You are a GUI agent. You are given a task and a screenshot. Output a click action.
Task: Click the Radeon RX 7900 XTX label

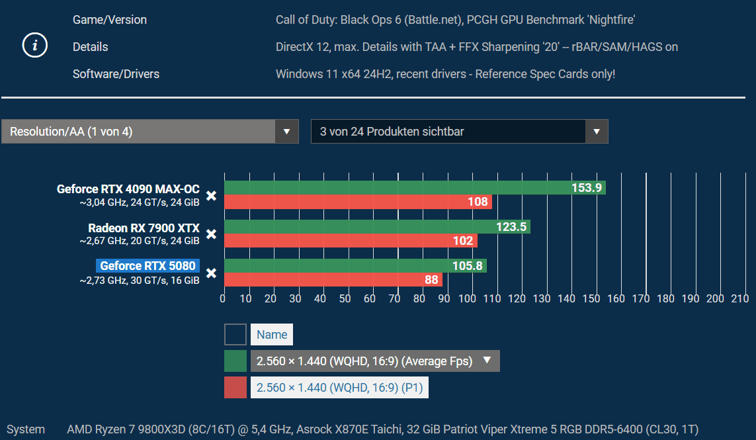(x=144, y=228)
